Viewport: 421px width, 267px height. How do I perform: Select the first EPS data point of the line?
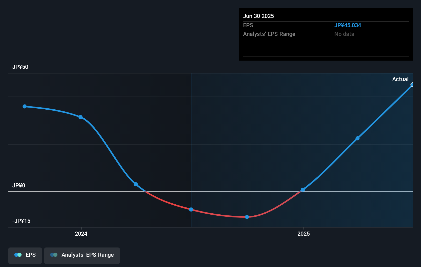pyautogui.click(x=25, y=106)
